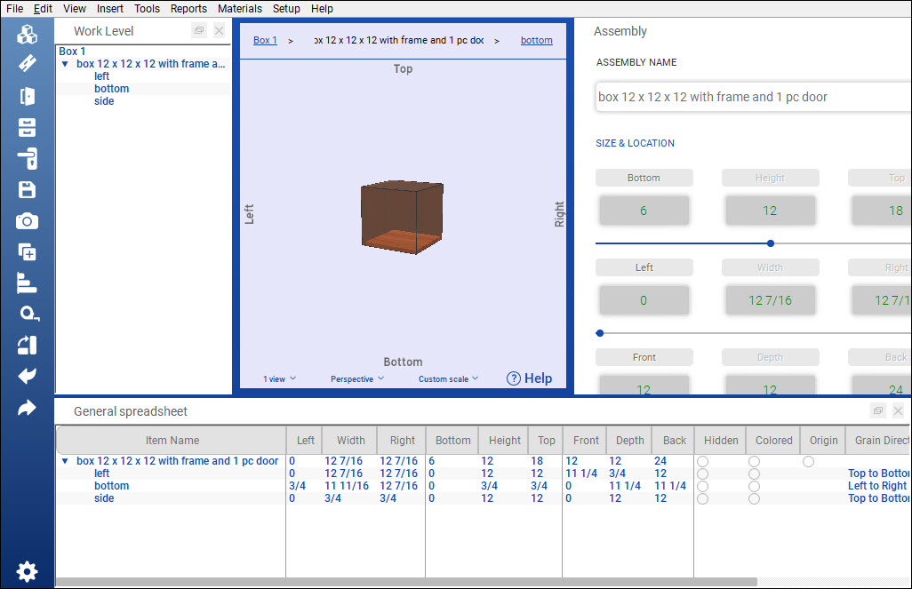Toggle Hidden radio for the side row

[702, 499]
